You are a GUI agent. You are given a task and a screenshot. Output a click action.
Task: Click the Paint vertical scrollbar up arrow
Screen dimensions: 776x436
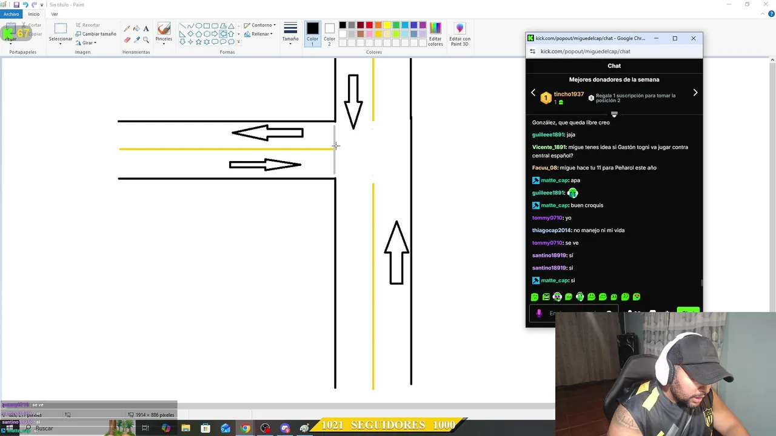[772, 60]
